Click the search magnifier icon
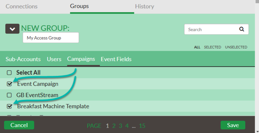 [242, 29]
